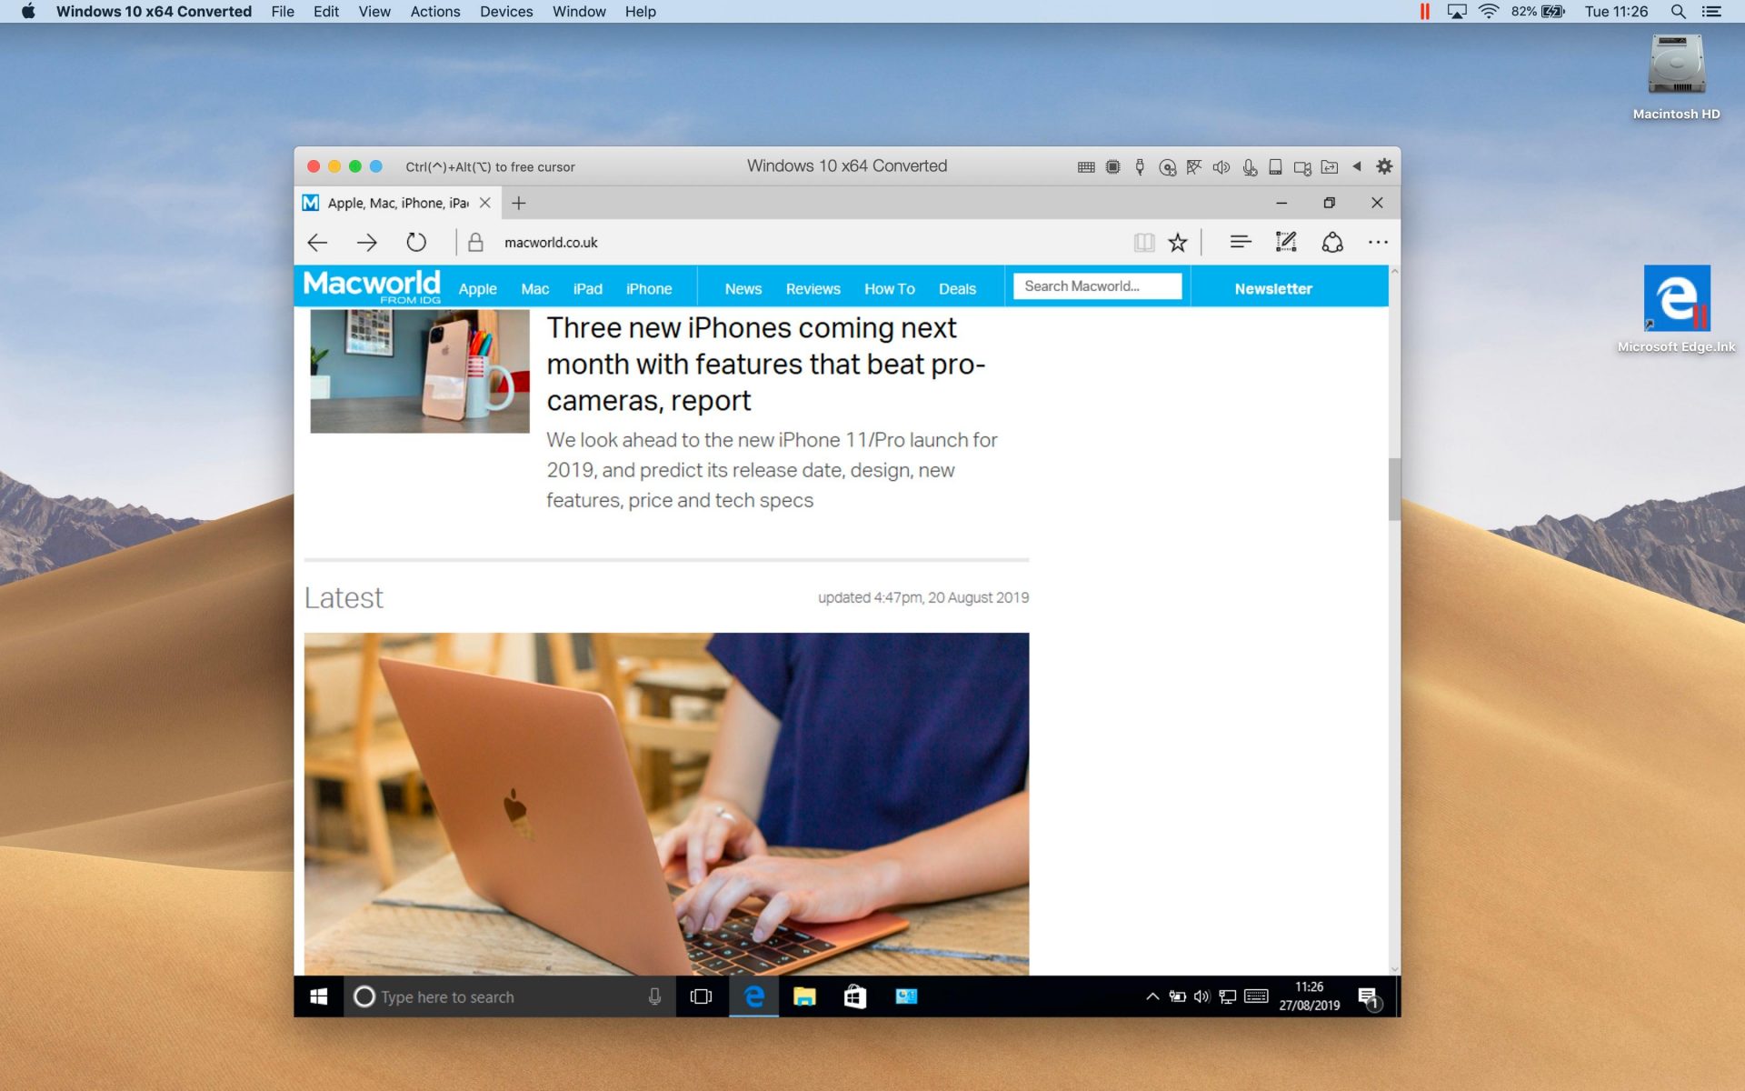Click the Edge page vertical scrollbar thumb

tap(1394, 489)
